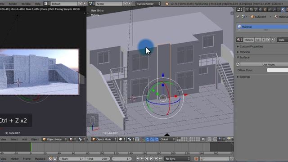The image size is (288, 162).
Task: Open the screen layout browse icon
Action: pos(47,4)
